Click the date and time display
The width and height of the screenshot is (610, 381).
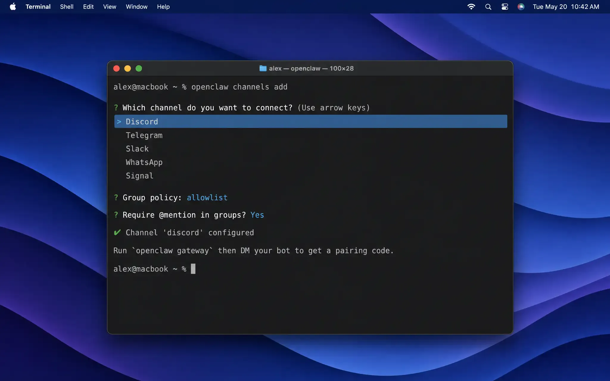click(566, 7)
